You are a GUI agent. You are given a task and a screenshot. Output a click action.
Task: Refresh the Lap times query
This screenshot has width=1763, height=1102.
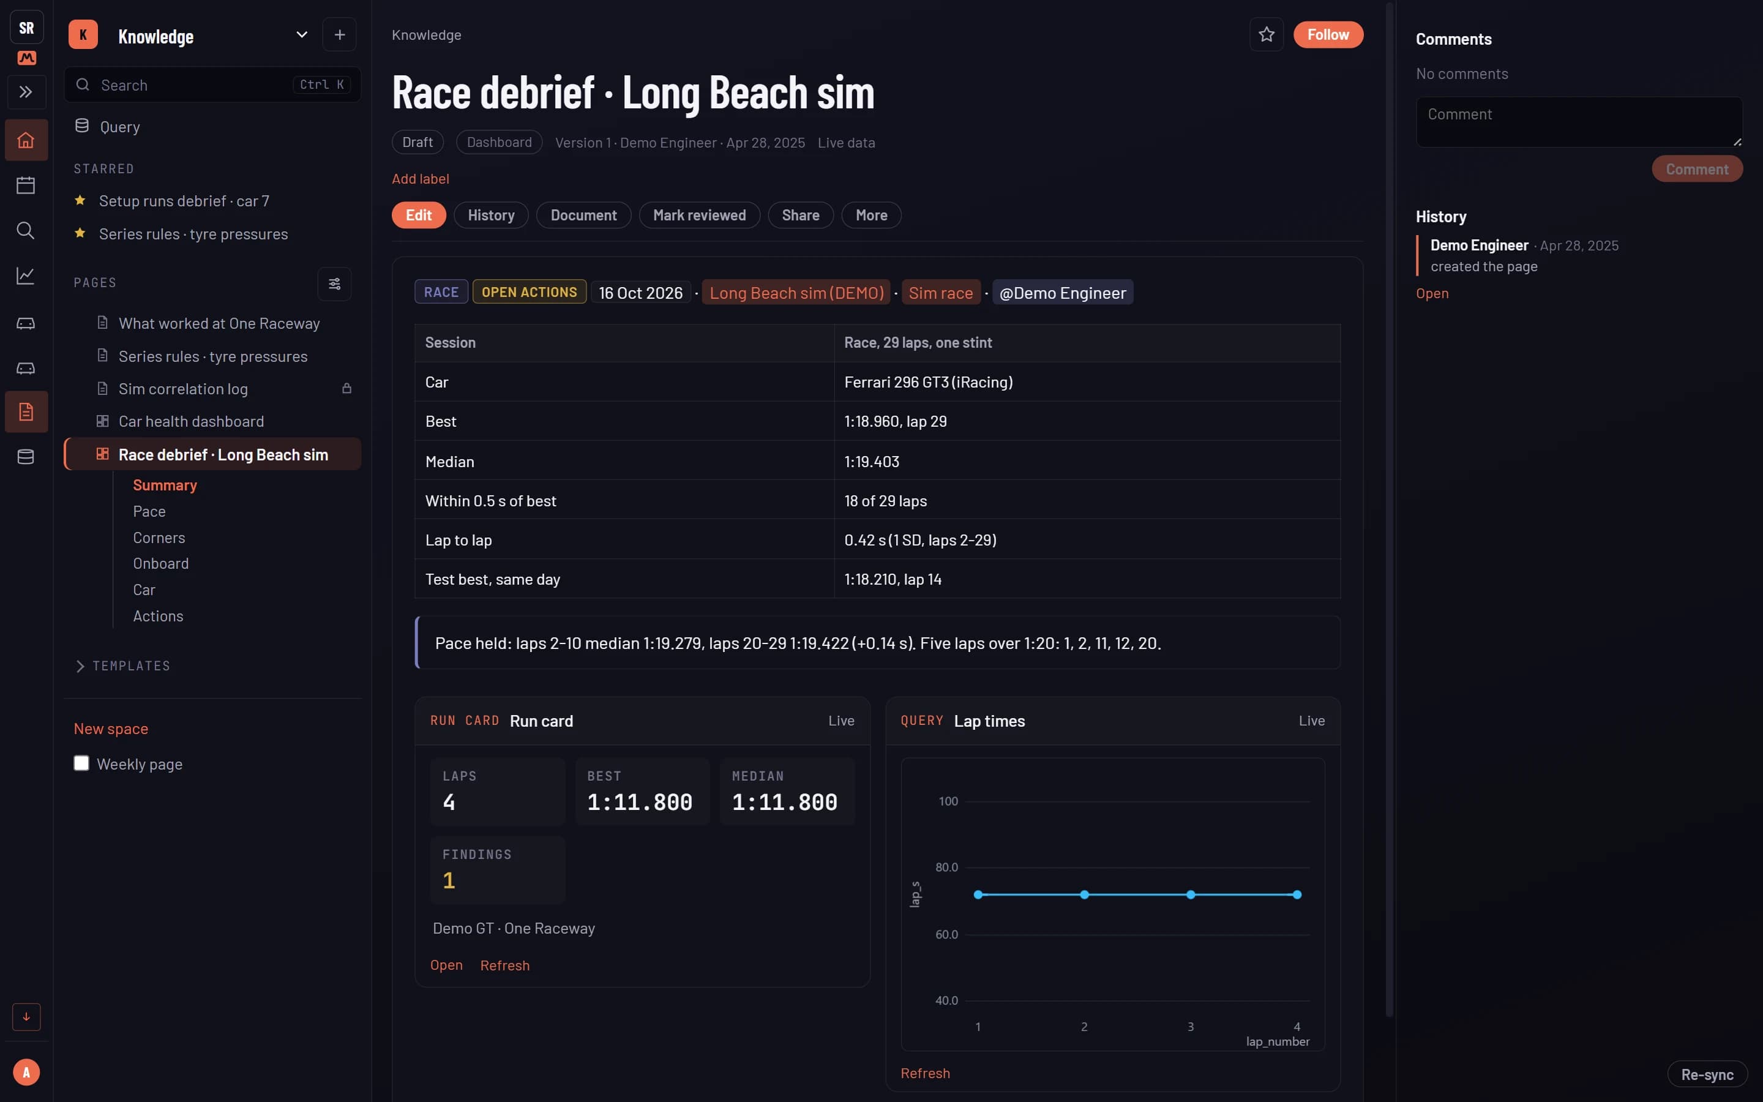coord(925,1073)
